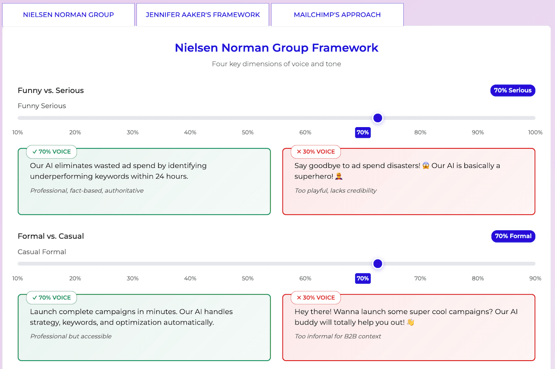Click the 10% label on the Formal vs. Casual scale

[18, 278]
